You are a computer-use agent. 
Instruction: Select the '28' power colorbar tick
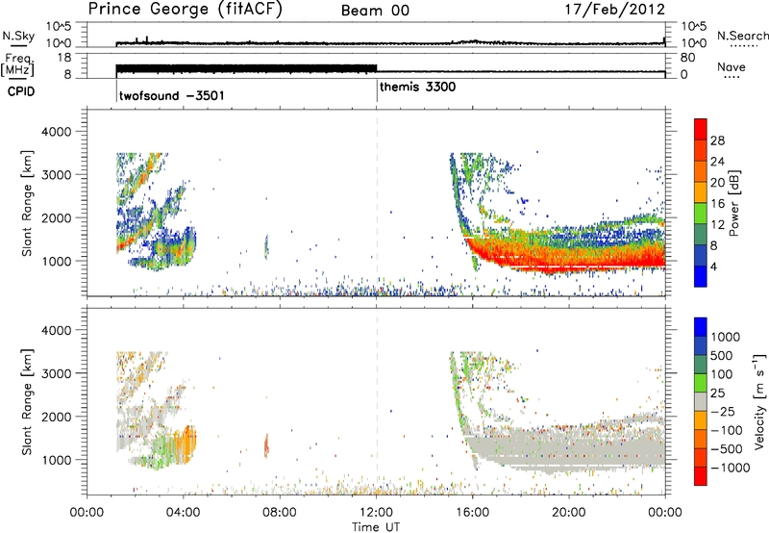coord(717,140)
